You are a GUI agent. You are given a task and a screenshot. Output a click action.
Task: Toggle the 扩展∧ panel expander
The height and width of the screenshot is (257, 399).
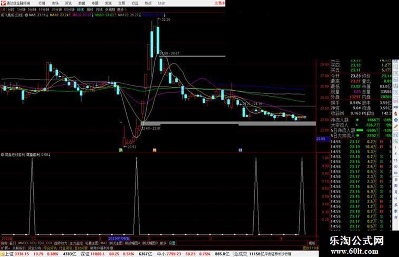click(x=5, y=248)
